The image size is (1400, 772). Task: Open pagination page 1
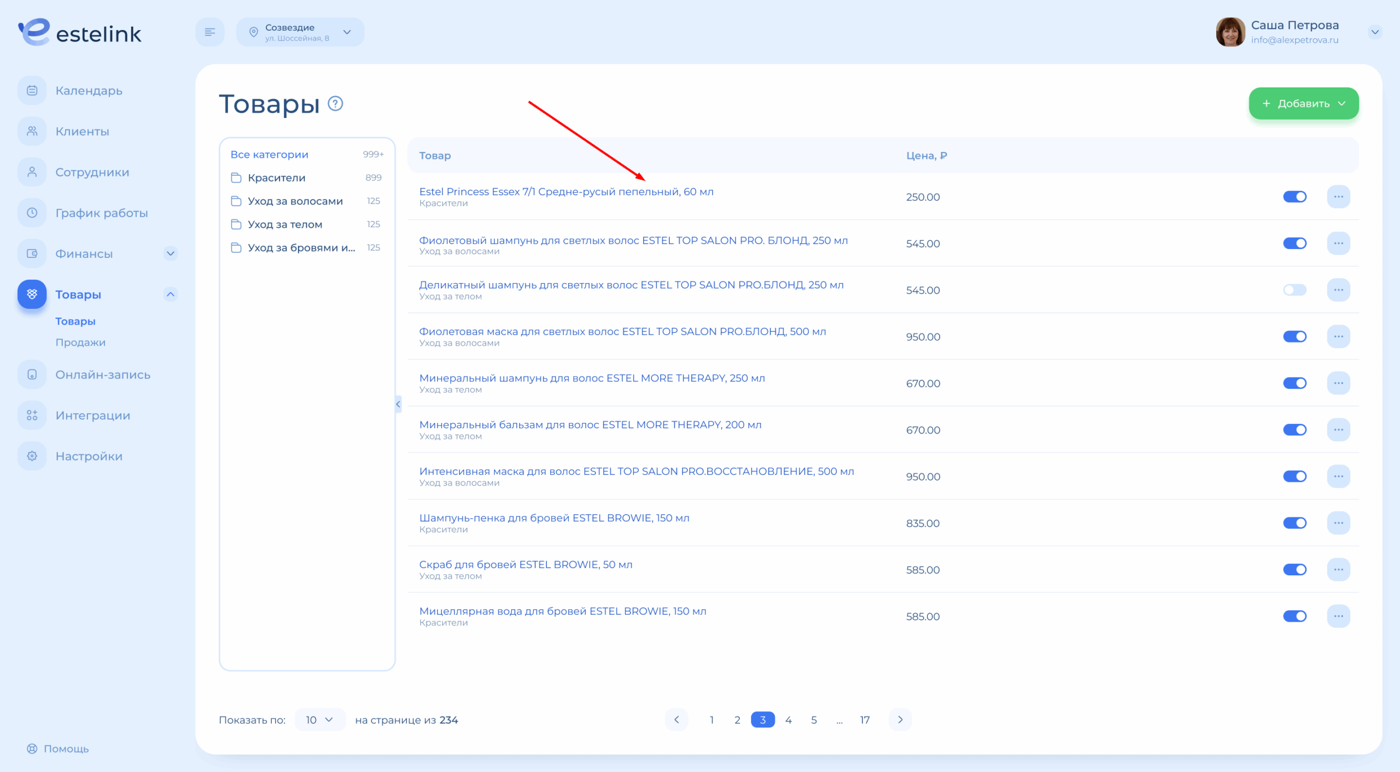[x=711, y=720]
